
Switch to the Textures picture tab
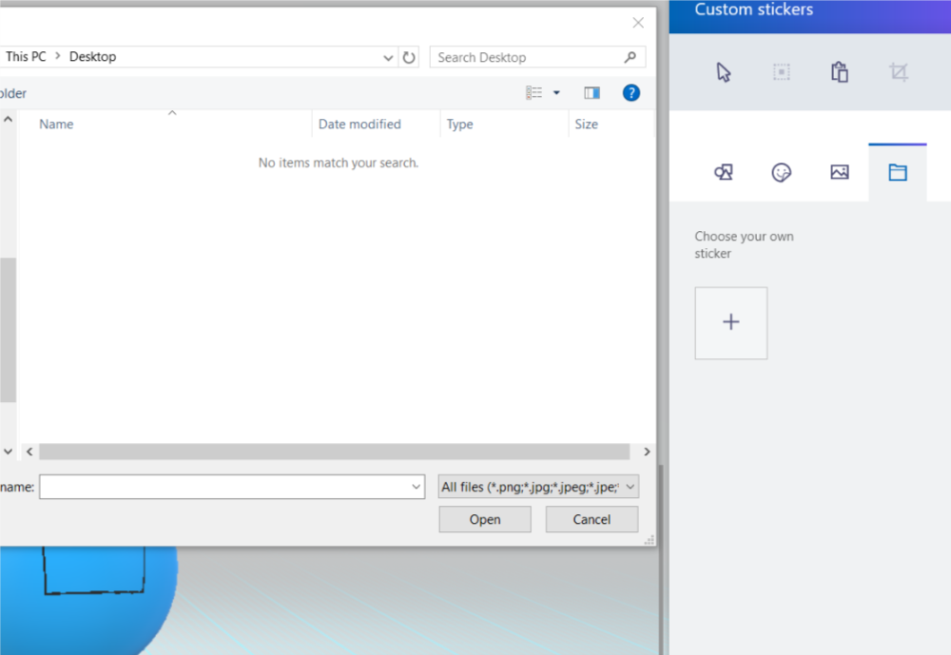point(840,172)
